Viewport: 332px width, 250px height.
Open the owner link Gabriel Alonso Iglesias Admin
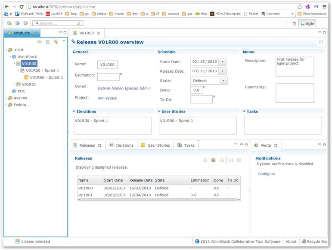(124, 88)
